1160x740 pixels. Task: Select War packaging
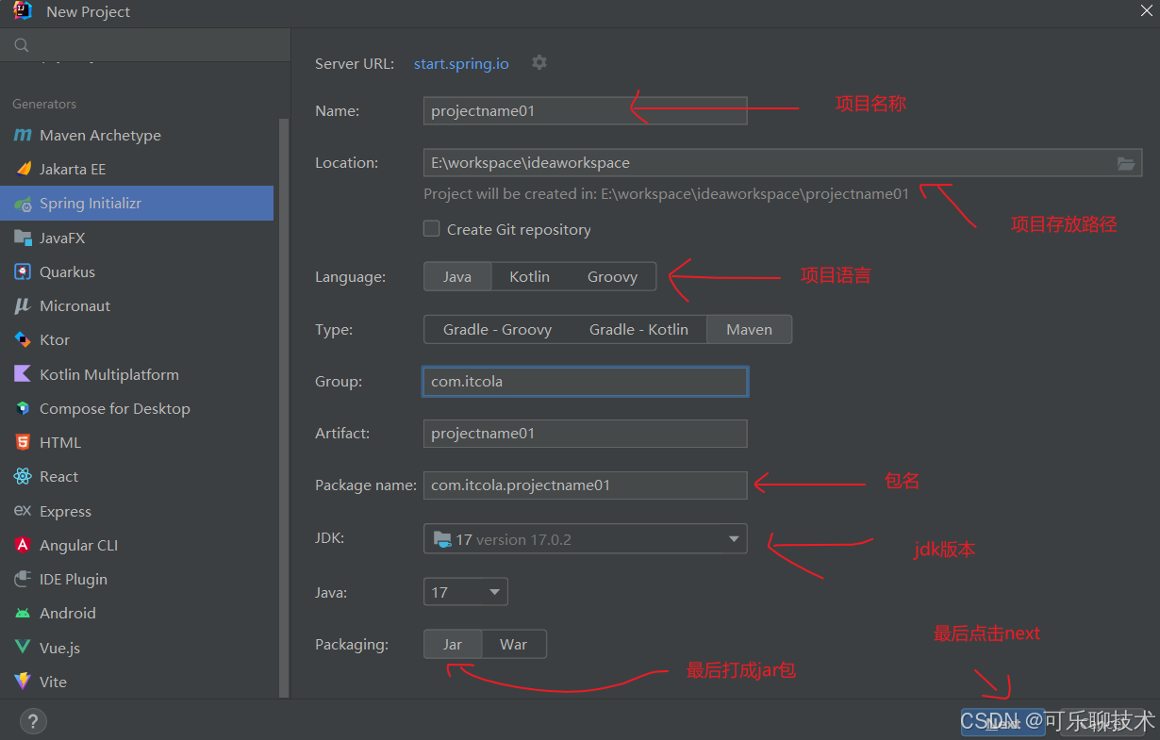click(514, 644)
